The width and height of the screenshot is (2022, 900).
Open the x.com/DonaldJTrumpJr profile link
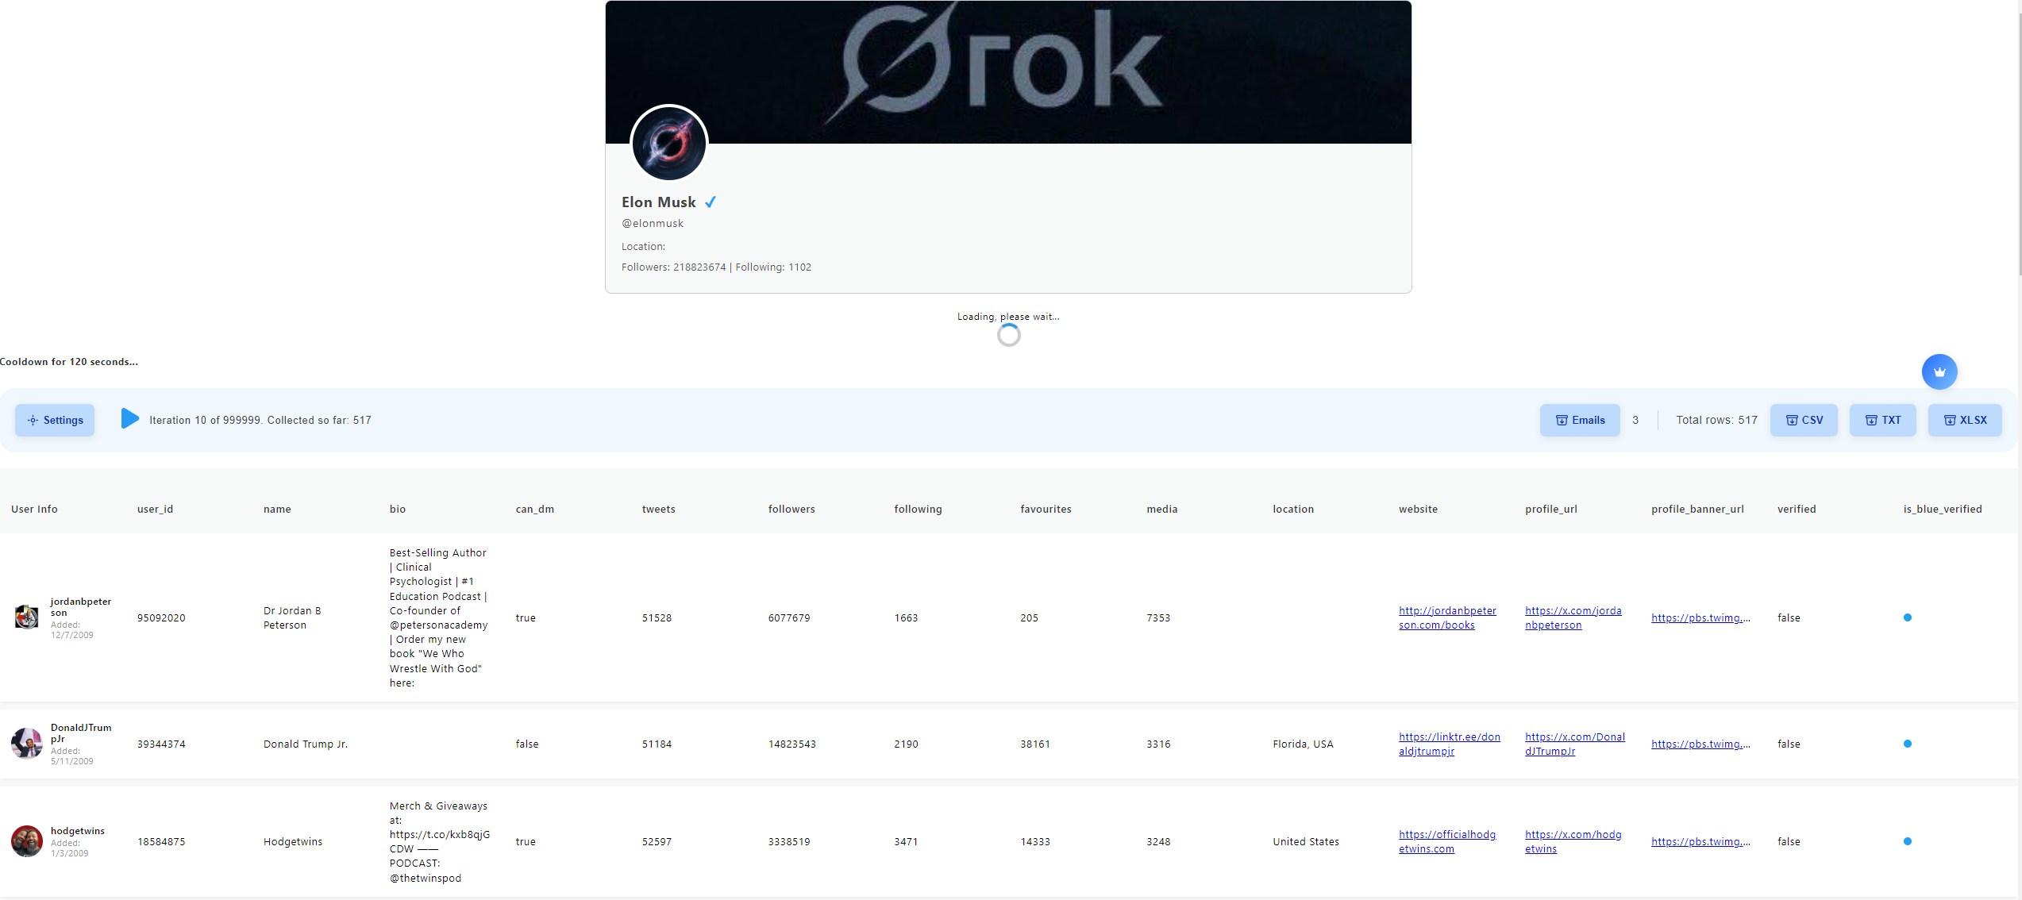1574,744
